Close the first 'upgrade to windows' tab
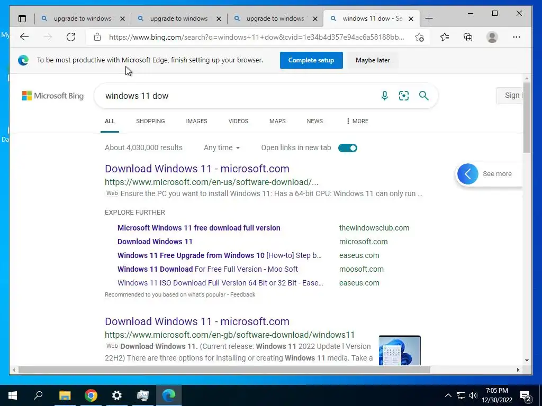This screenshot has width=542, height=406. [122, 19]
